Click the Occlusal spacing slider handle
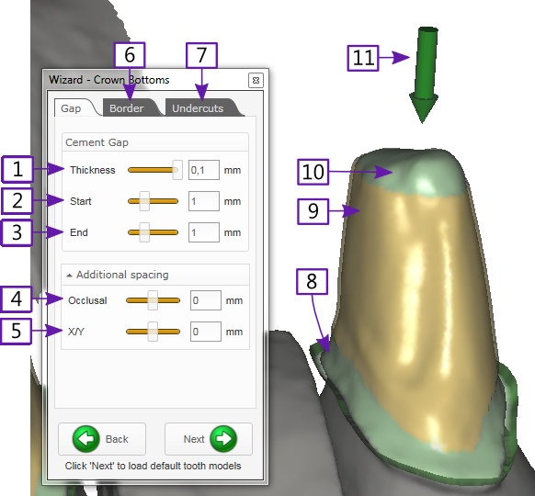 click(153, 300)
